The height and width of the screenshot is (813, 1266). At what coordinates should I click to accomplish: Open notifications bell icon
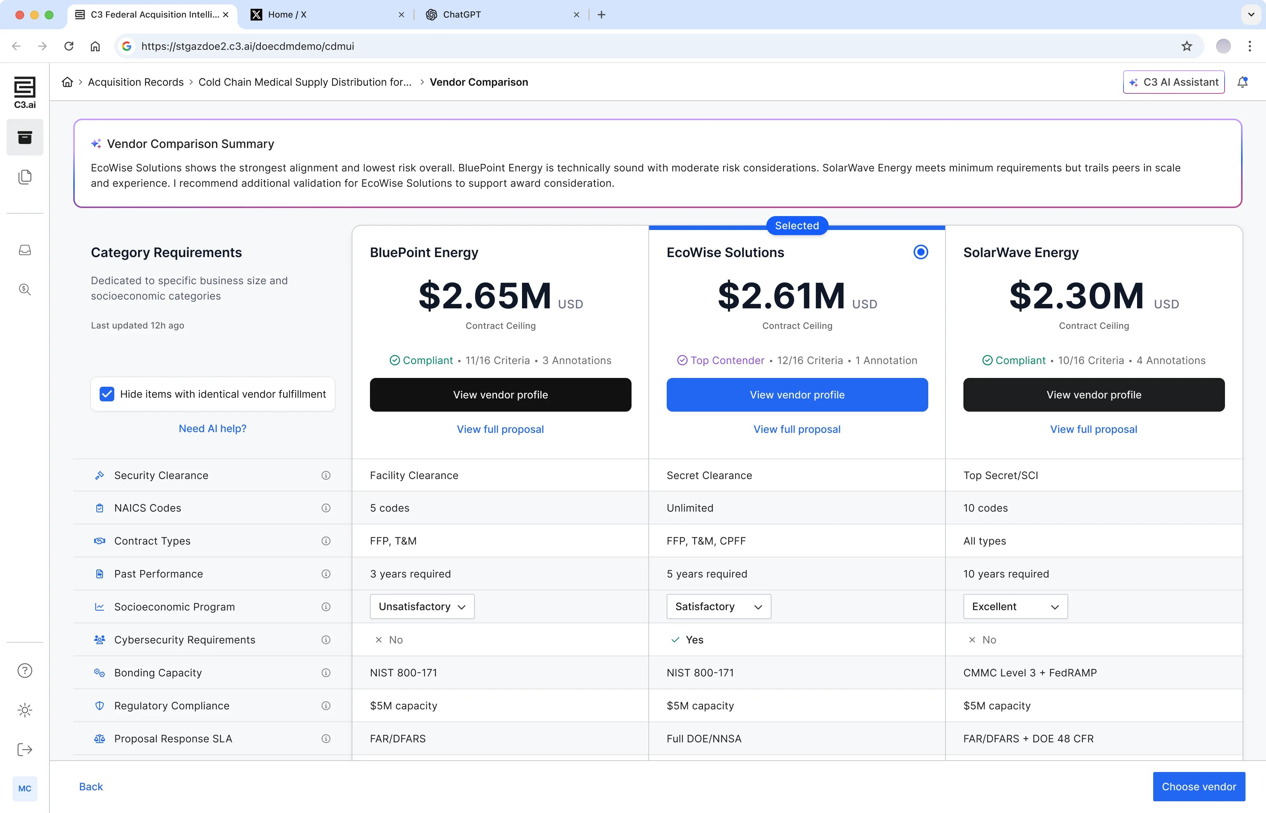1242,82
